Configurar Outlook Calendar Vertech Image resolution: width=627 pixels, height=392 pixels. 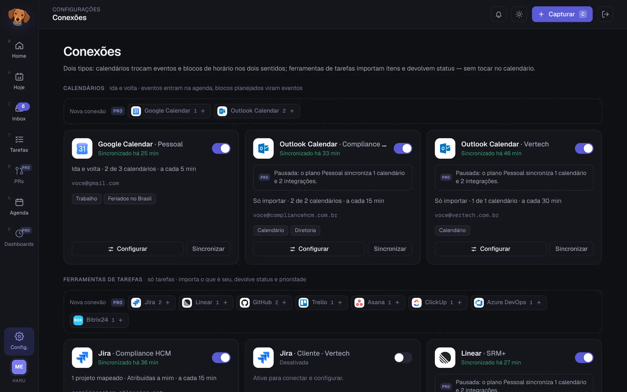(x=491, y=249)
